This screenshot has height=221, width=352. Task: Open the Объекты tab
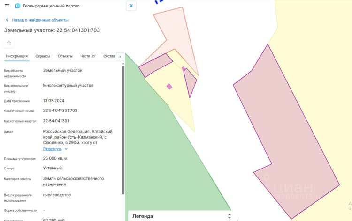pos(65,56)
